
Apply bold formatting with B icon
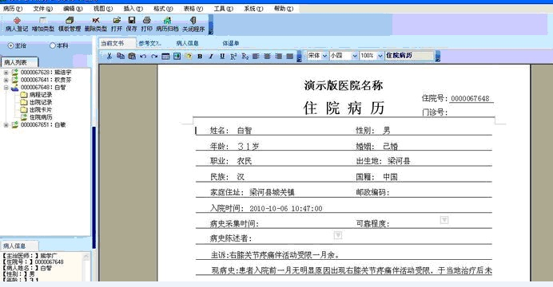point(200,56)
